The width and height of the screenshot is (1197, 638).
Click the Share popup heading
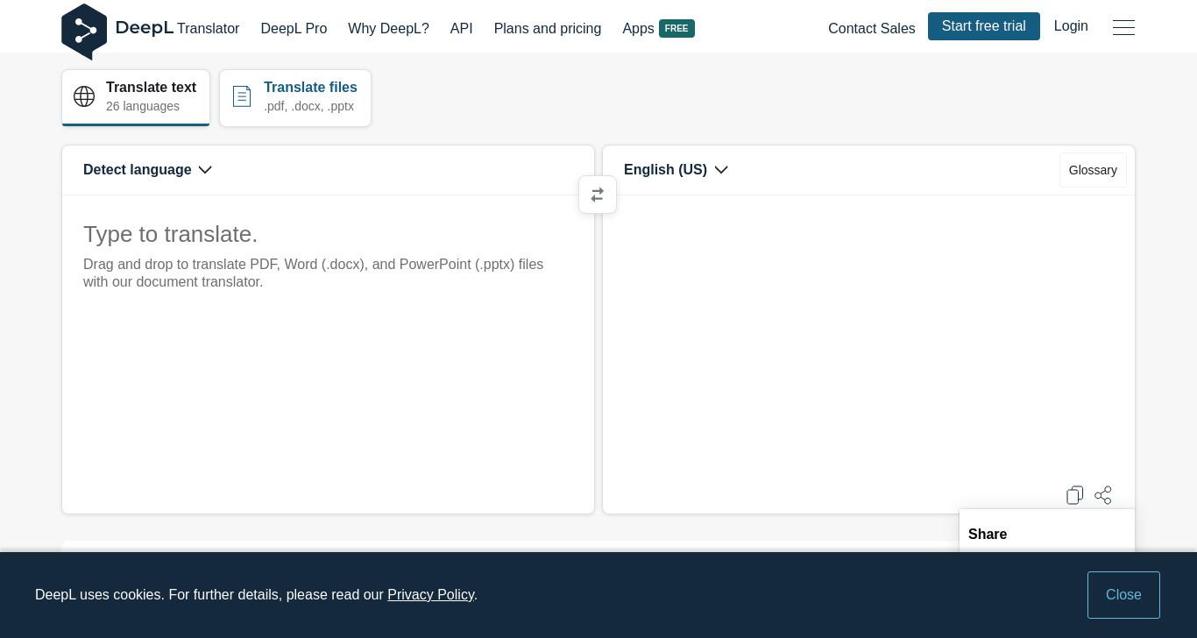988,535
